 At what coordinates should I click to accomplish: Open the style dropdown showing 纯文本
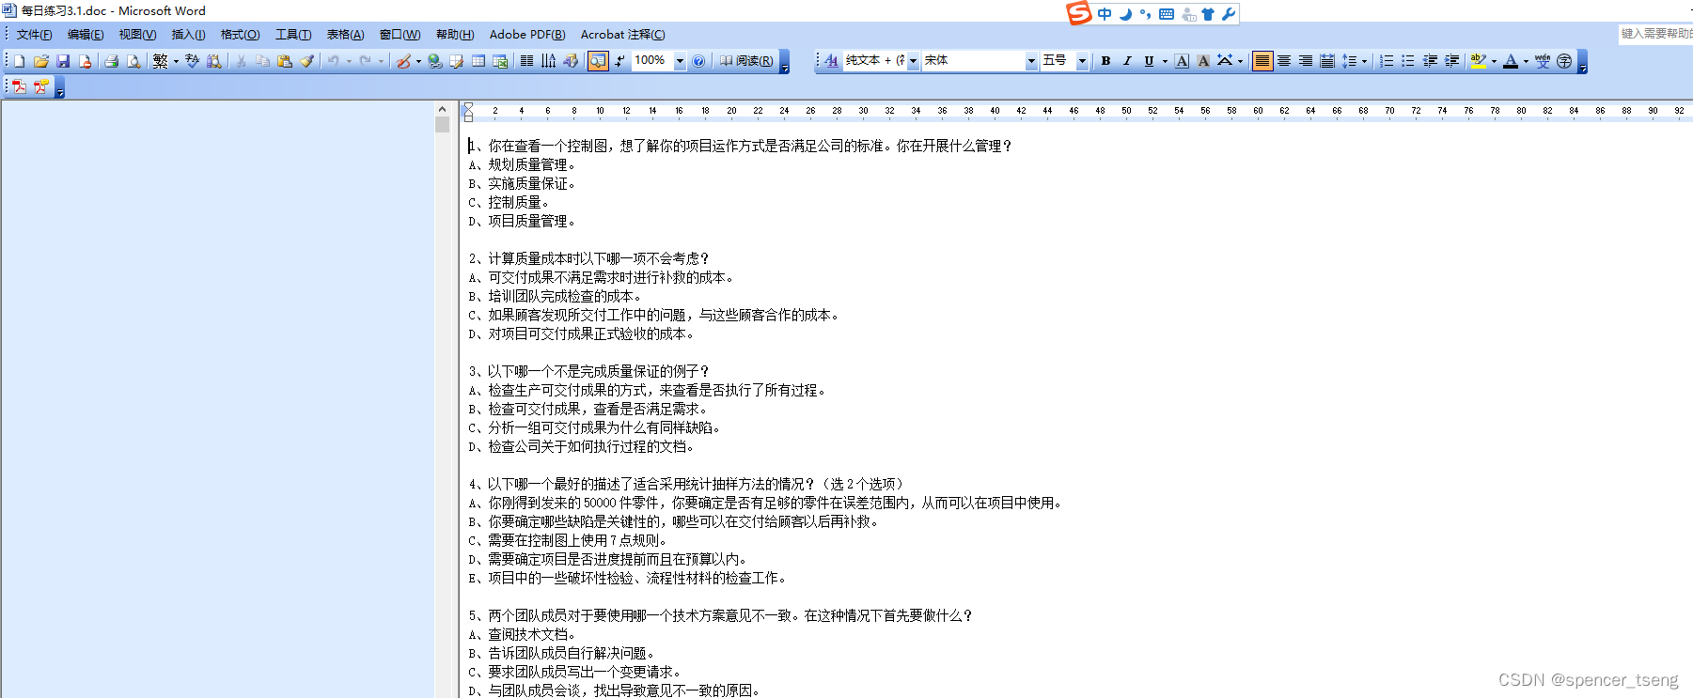(x=913, y=61)
